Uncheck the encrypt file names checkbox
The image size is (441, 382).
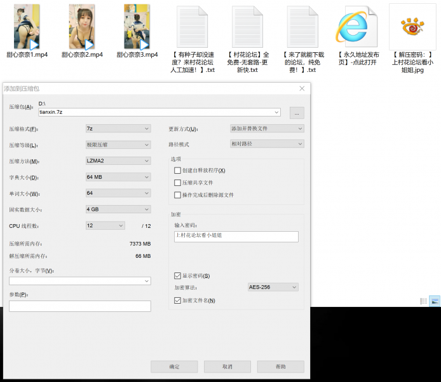coord(178,301)
